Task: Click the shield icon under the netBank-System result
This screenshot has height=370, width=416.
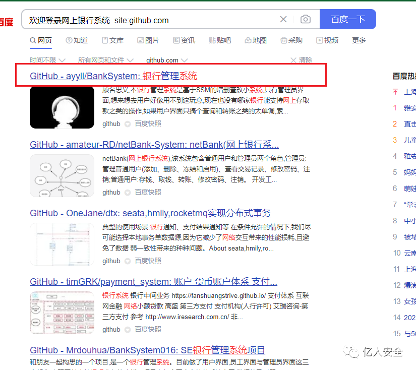Action: coord(128,193)
